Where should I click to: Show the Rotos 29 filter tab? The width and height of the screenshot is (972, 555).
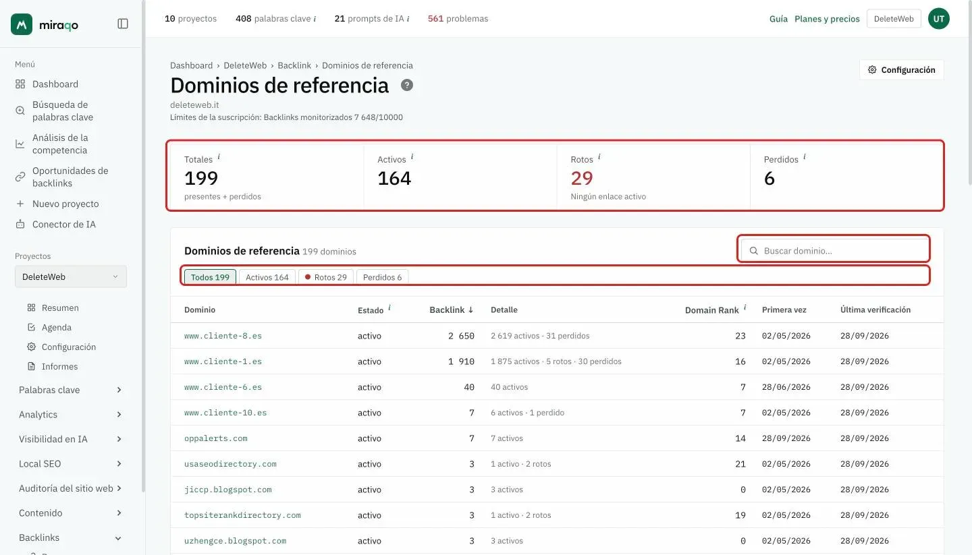click(x=326, y=277)
